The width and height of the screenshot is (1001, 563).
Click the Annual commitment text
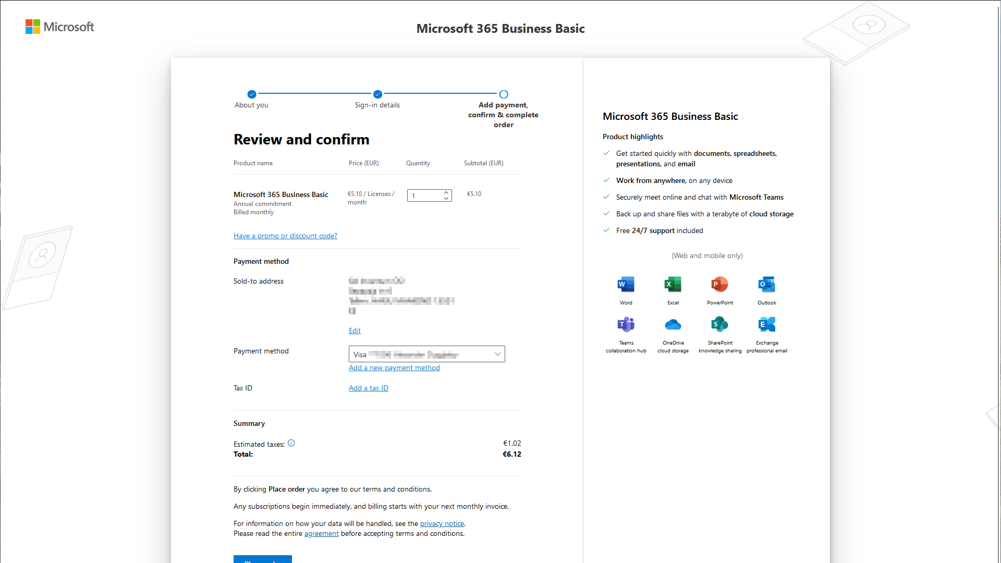262,204
